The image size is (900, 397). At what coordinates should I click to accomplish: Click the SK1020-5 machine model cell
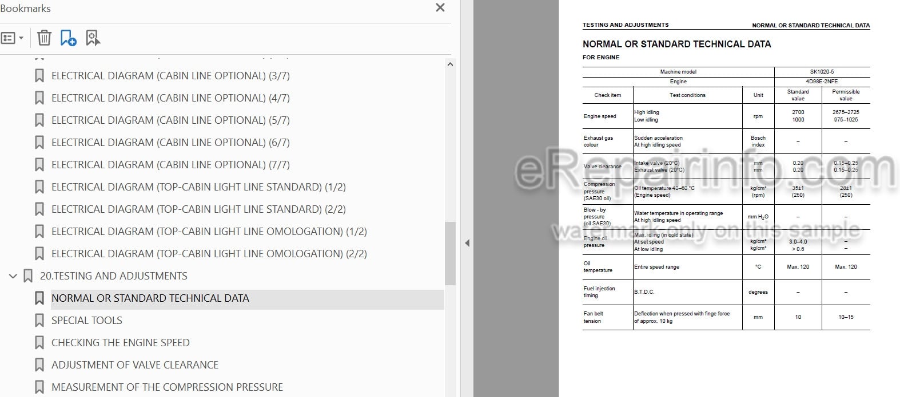coord(822,72)
